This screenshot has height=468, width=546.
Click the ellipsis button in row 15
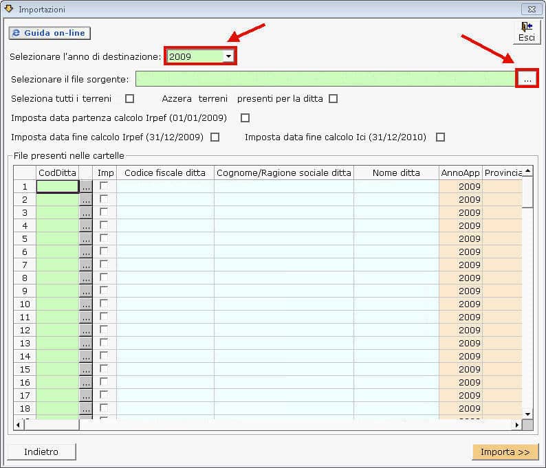coord(85,369)
